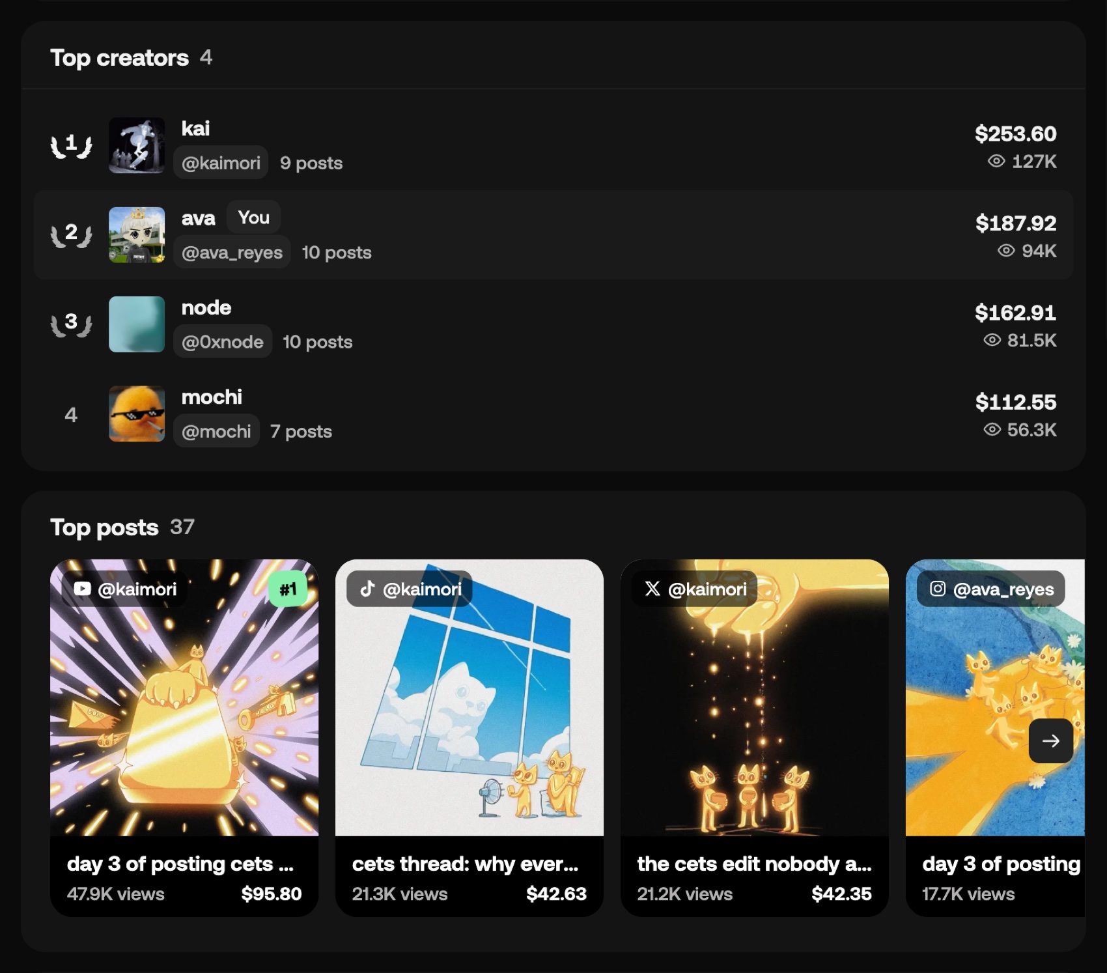Click the $95.80 post earnings

(x=272, y=894)
